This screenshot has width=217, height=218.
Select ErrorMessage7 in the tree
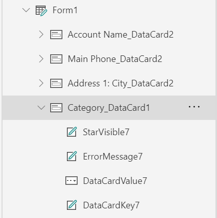tap(113, 157)
